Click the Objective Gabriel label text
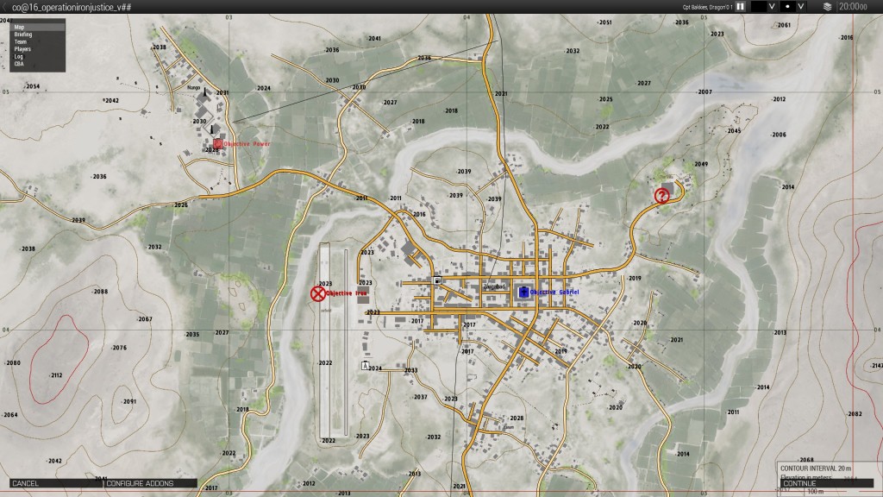Viewport: 883px width, 497px height. pyautogui.click(x=554, y=292)
